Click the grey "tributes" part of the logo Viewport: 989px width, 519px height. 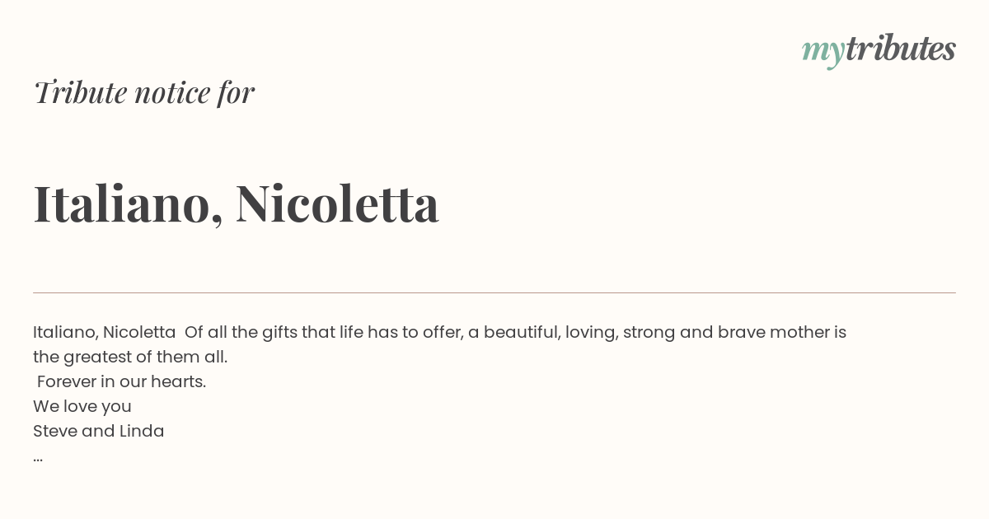click(901, 49)
